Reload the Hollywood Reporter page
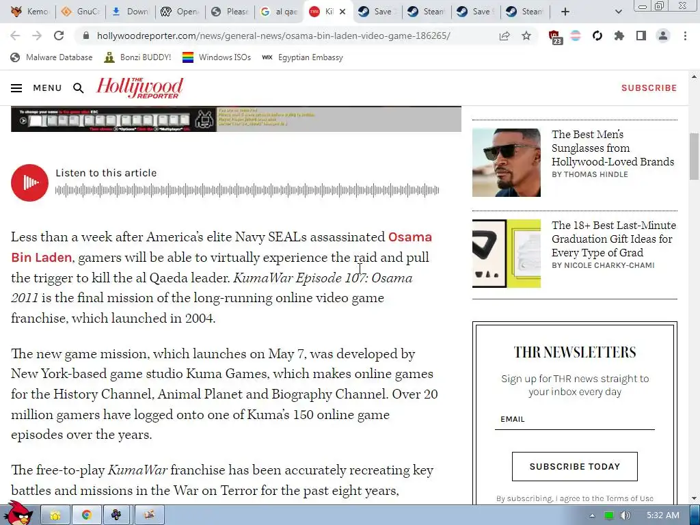Screen dimensions: 700x525 (x=59, y=36)
